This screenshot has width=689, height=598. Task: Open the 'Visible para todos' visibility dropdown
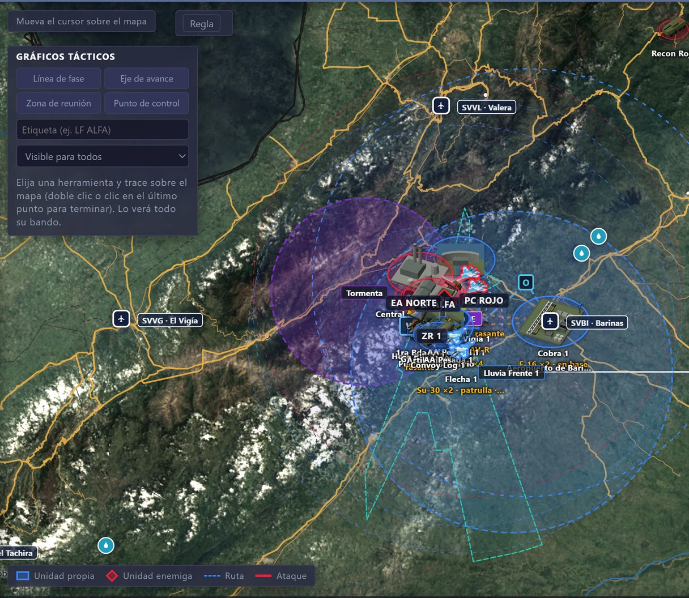pos(103,156)
